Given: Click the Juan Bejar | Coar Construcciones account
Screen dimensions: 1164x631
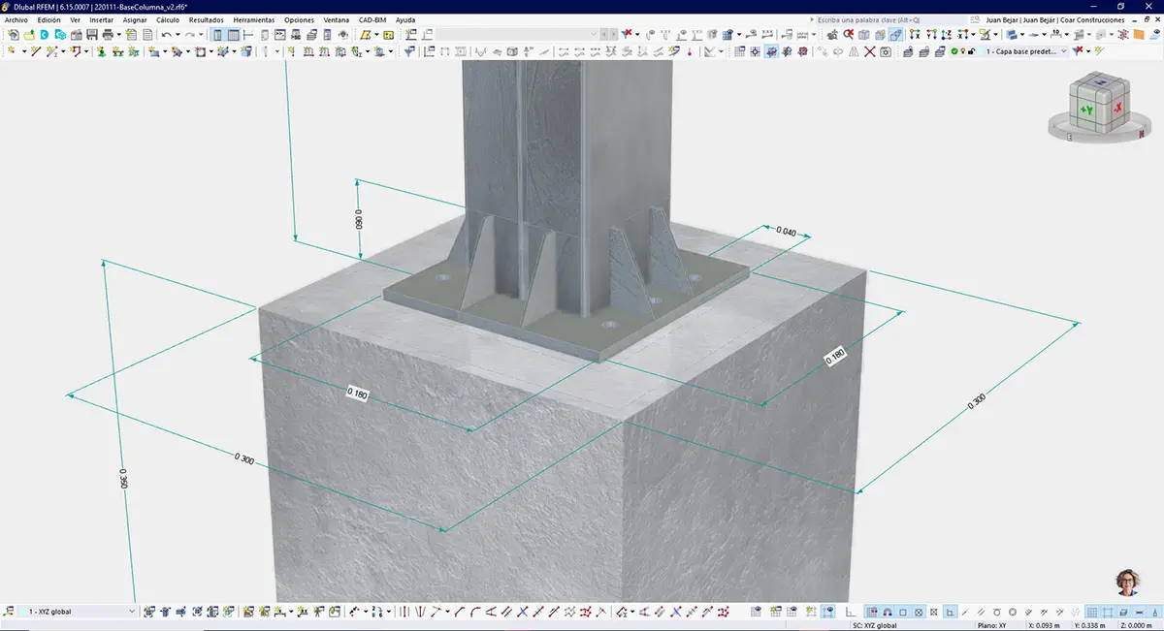Looking at the screenshot, I should 1054,19.
